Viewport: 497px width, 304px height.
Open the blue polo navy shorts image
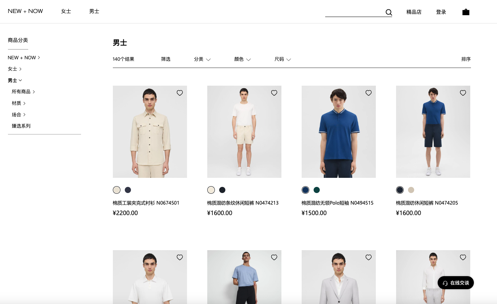(433, 132)
